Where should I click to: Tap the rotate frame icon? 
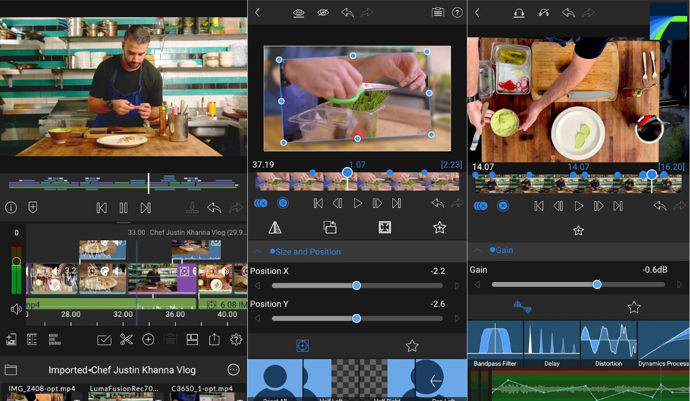pyautogui.click(x=330, y=227)
